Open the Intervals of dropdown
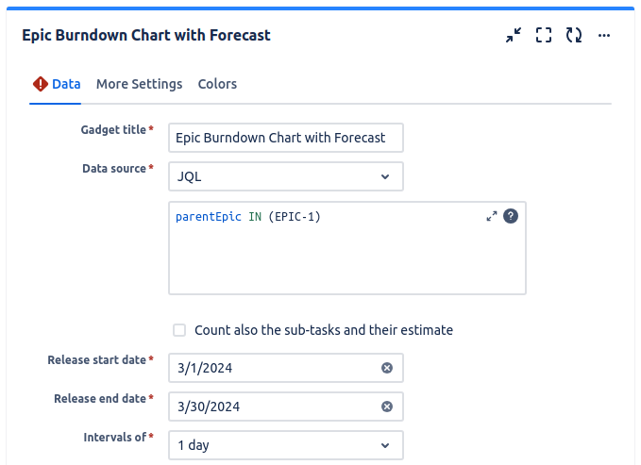This screenshot has height=465, width=641. [x=286, y=445]
